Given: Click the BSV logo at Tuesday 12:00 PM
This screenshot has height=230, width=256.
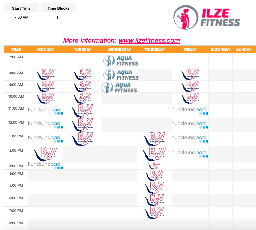Looking at the screenshot, I should pos(83,125).
